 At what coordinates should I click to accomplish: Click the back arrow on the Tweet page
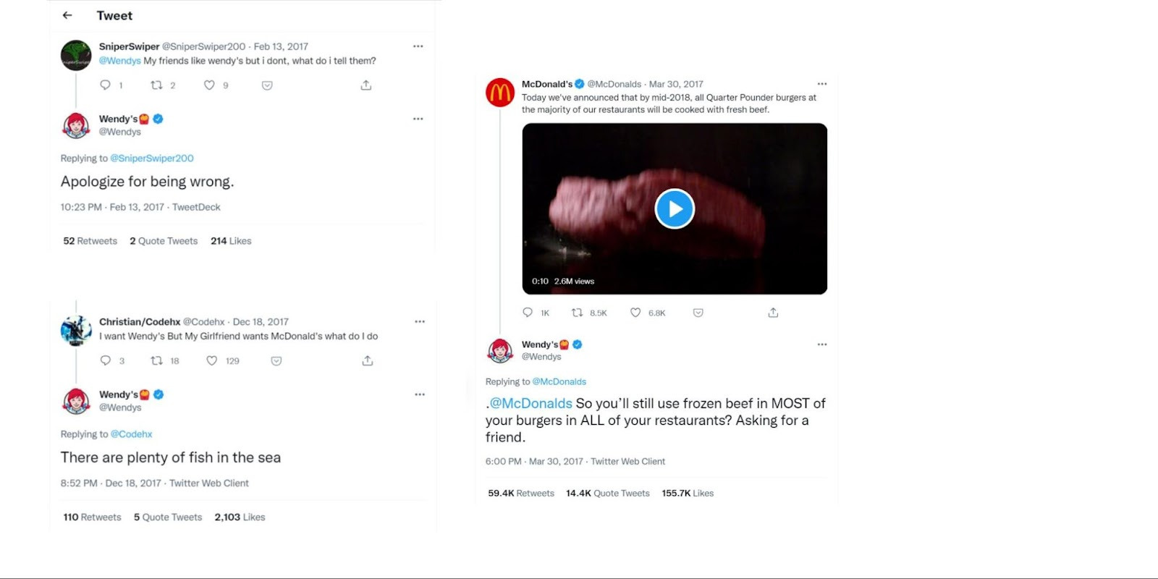(x=67, y=15)
